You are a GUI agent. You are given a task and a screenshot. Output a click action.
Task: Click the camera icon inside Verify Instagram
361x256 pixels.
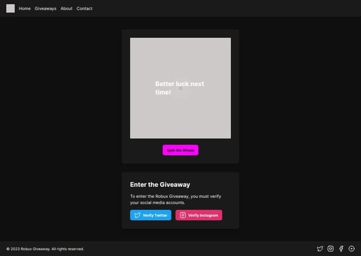pyautogui.click(x=182, y=215)
